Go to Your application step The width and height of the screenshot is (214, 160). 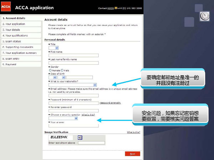tap(14, 24)
